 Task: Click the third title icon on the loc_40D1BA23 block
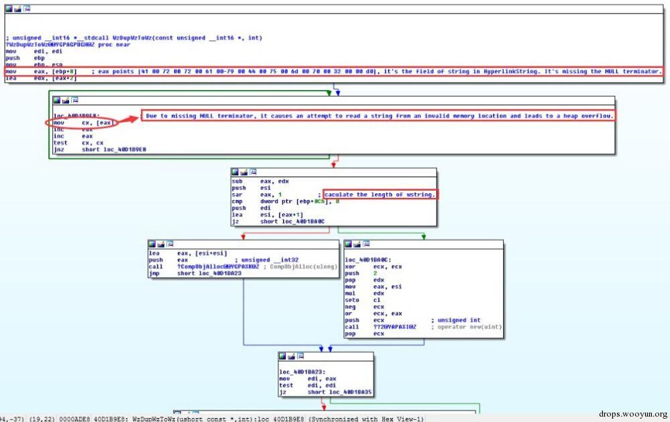click(x=300, y=356)
